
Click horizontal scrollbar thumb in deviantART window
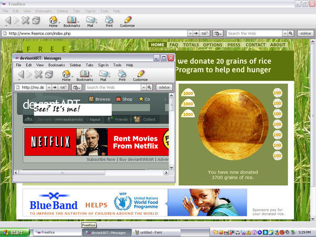(62, 173)
